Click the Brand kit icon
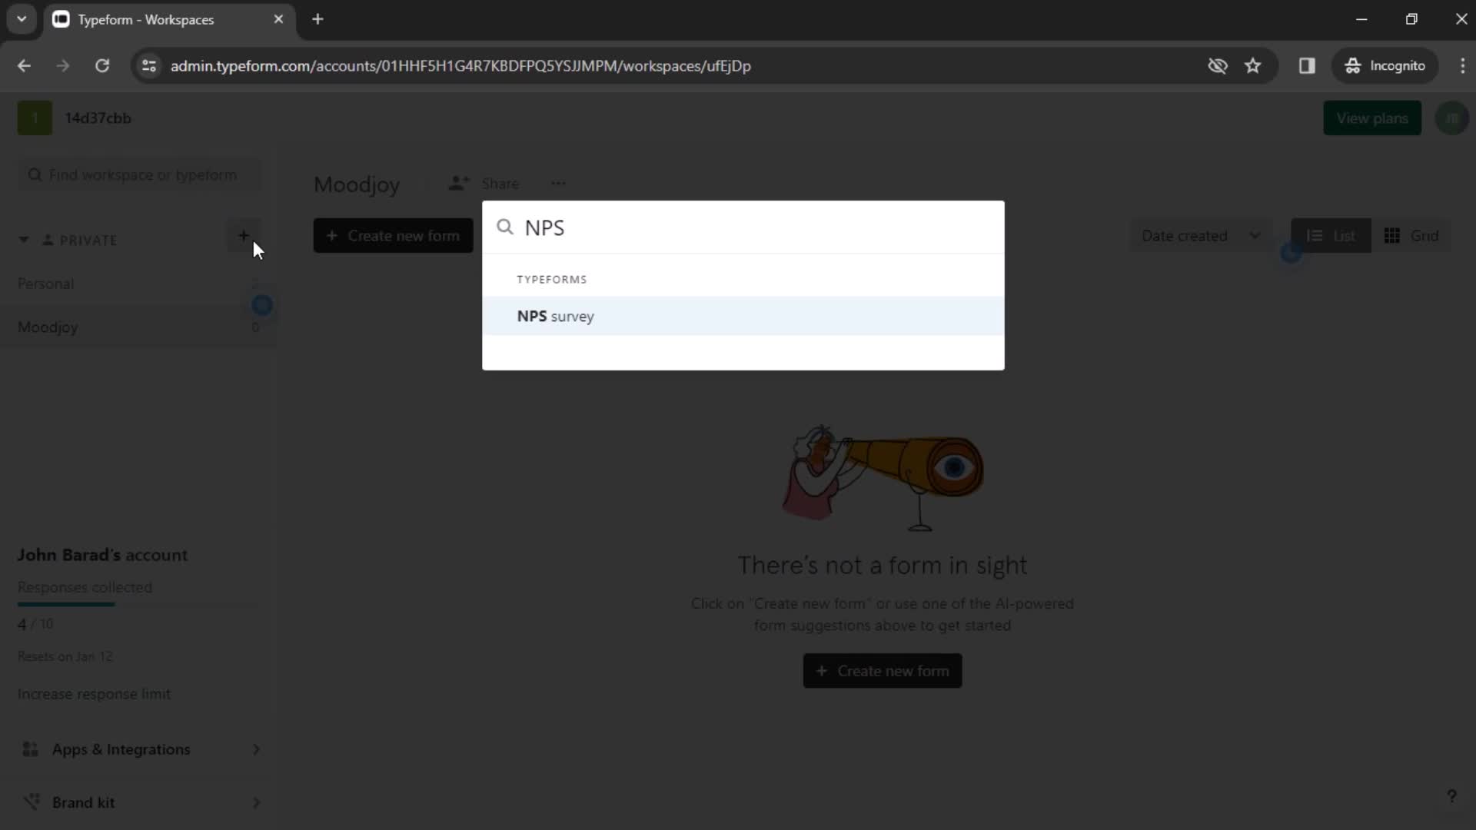This screenshot has width=1476, height=830. pyautogui.click(x=32, y=802)
